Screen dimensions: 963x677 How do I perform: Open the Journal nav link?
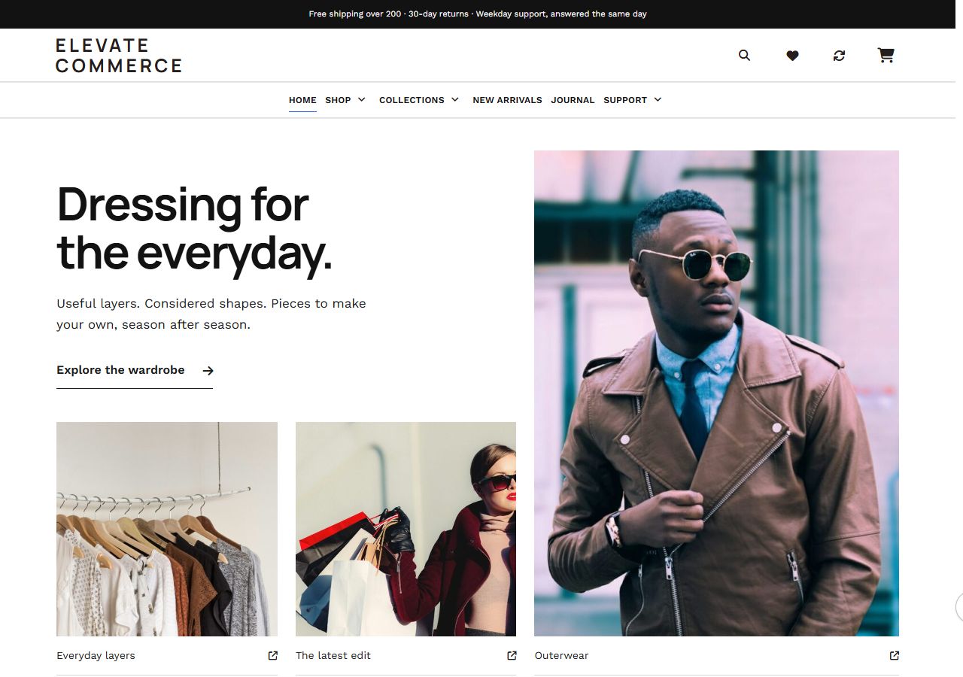[x=573, y=100]
